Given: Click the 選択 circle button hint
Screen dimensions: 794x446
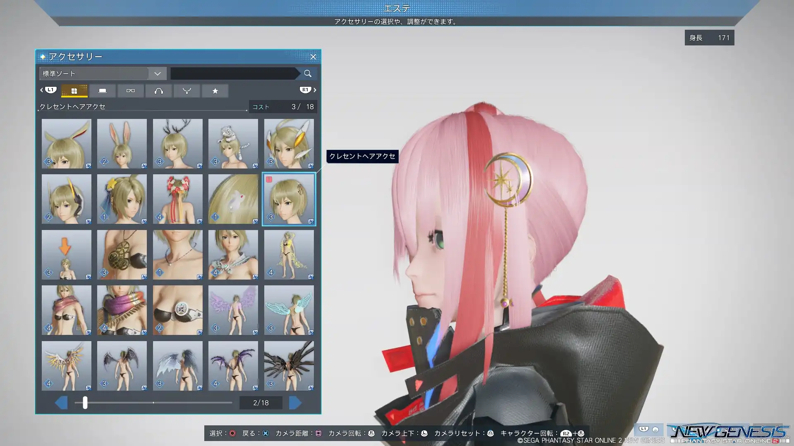Looking at the screenshot, I should (222, 433).
